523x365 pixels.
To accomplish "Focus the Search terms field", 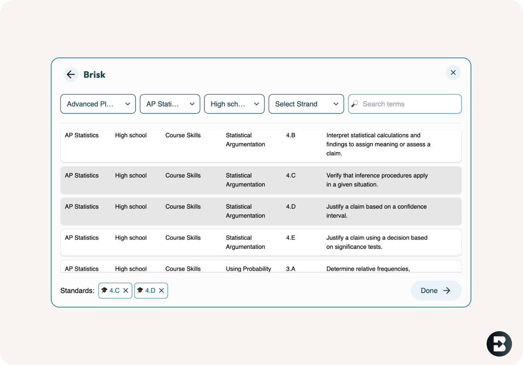I will tap(405, 104).
